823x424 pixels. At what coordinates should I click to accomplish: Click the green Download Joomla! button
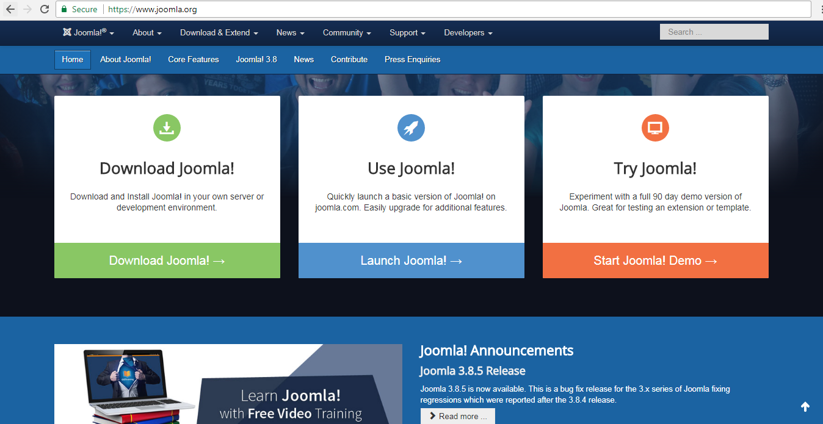coord(167,261)
